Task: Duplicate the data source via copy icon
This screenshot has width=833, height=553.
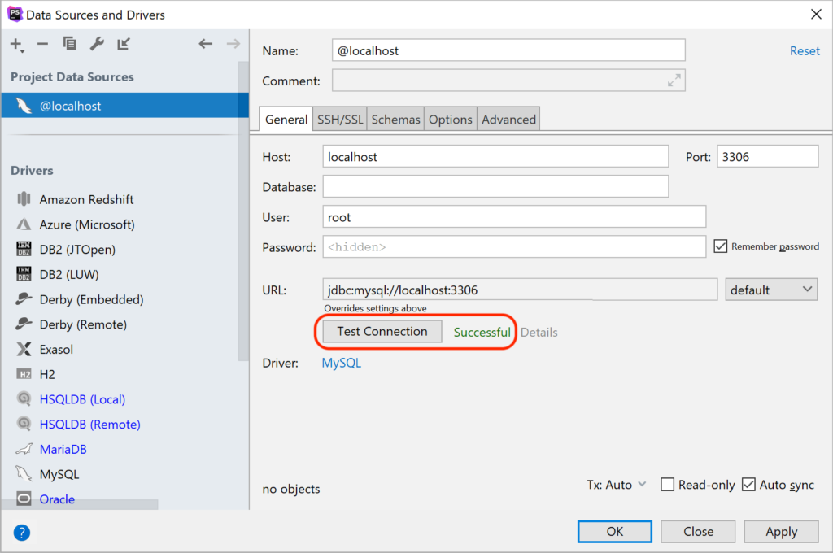Action: (x=70, y=44)
